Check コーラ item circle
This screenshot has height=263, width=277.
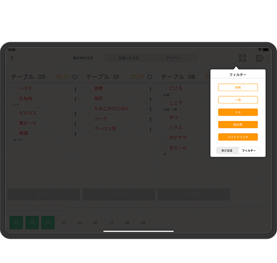pyautogui.click(x=89, y=119)
